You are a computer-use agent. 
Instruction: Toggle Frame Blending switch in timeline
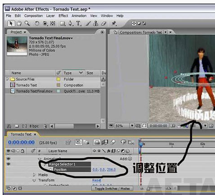click(105, 142)
